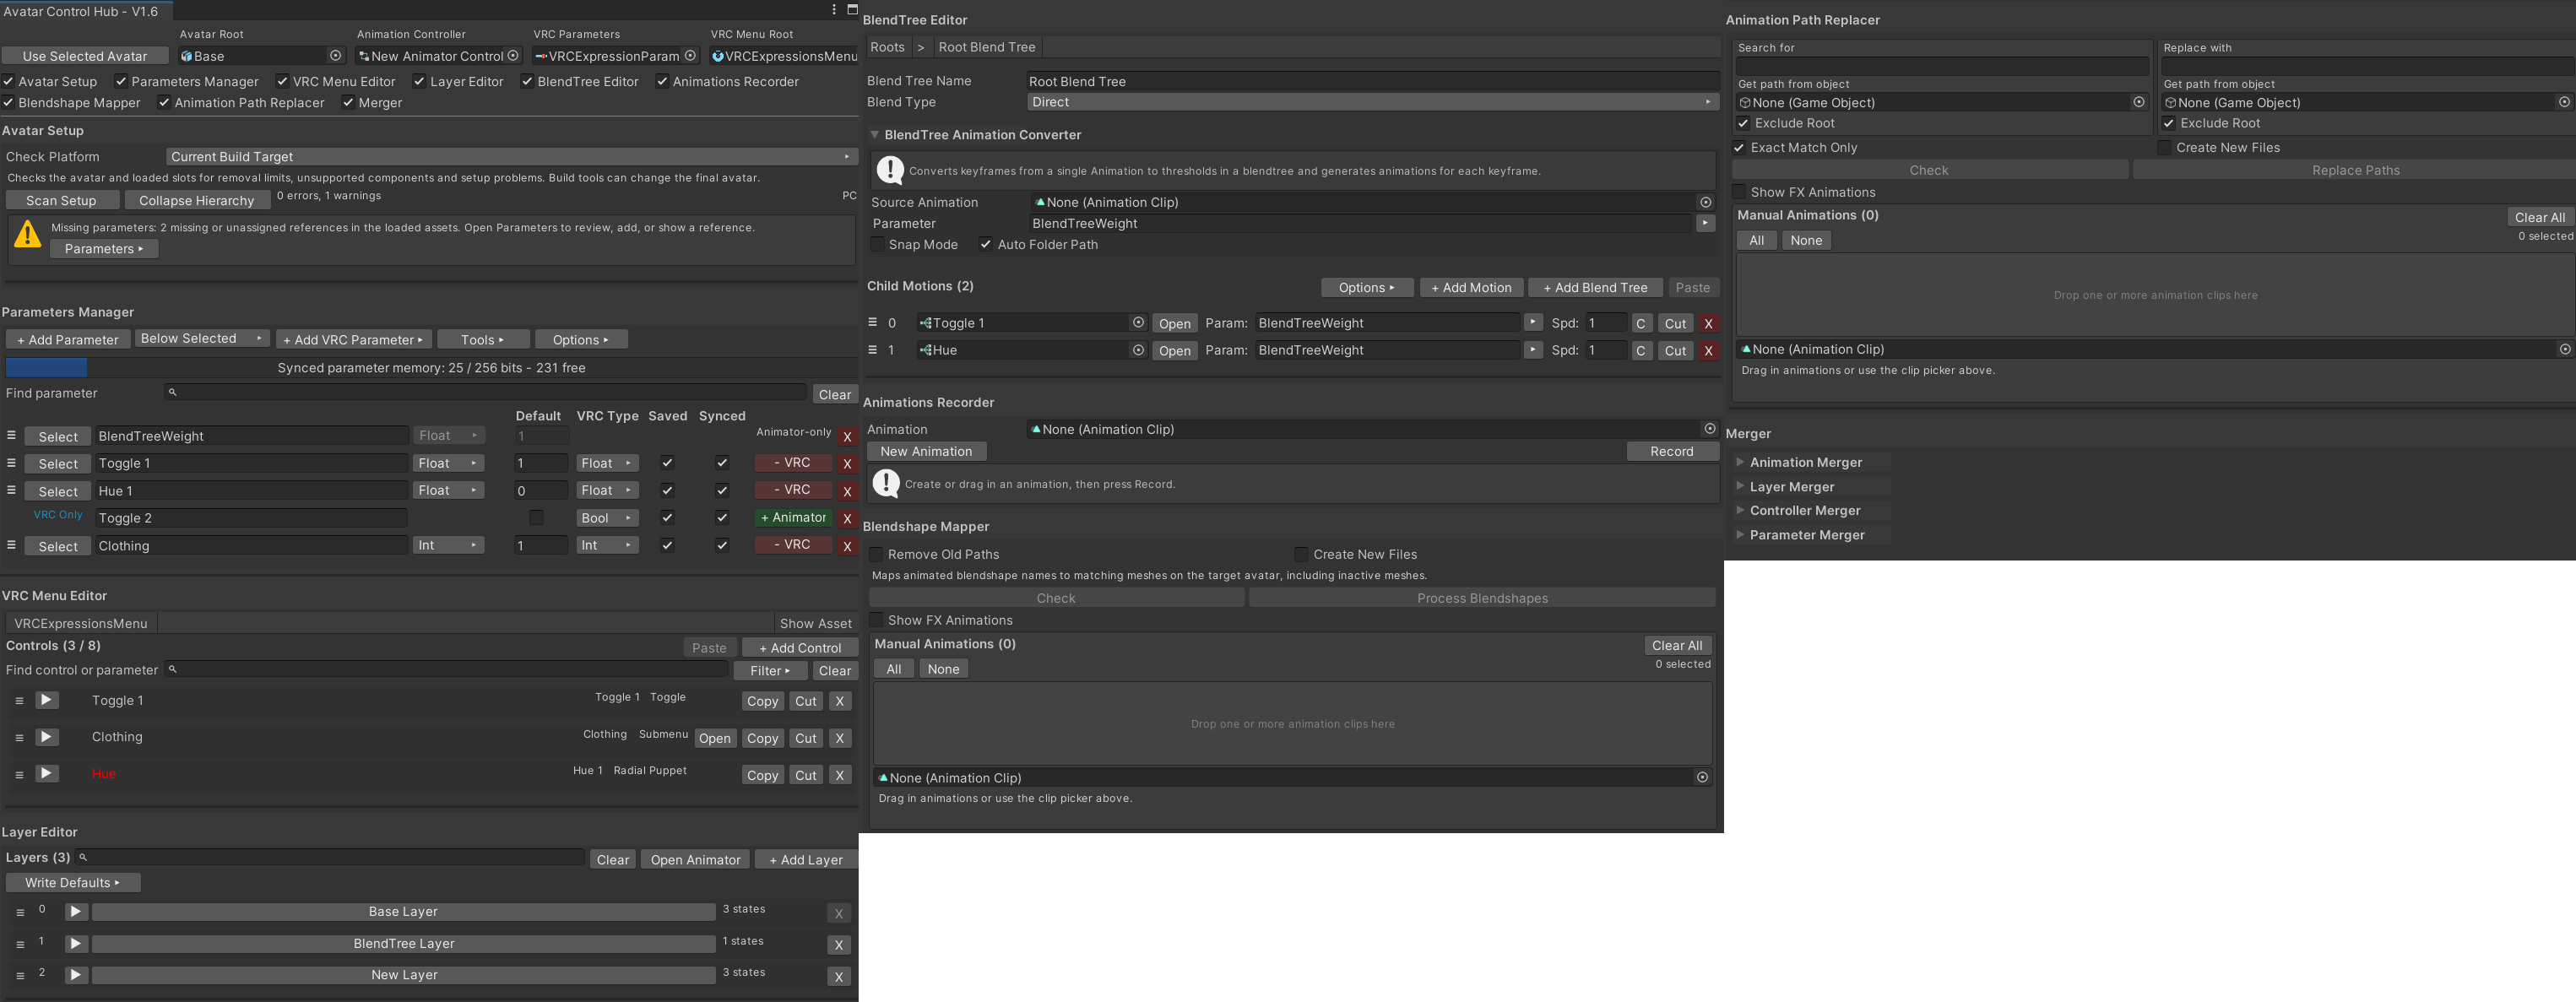
Task: Remove the Hue child motion with red X
Action: point(1708,351)
